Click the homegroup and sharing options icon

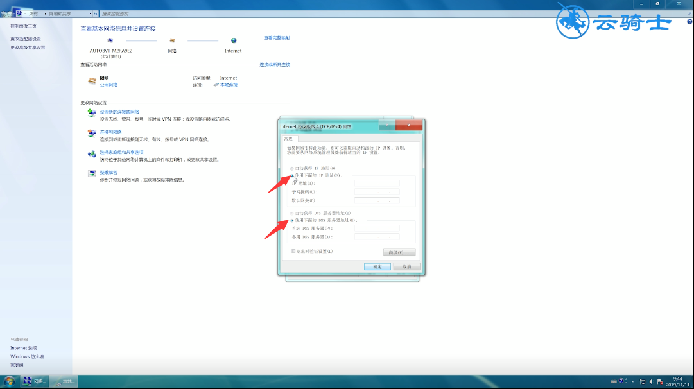pos(92,153)
